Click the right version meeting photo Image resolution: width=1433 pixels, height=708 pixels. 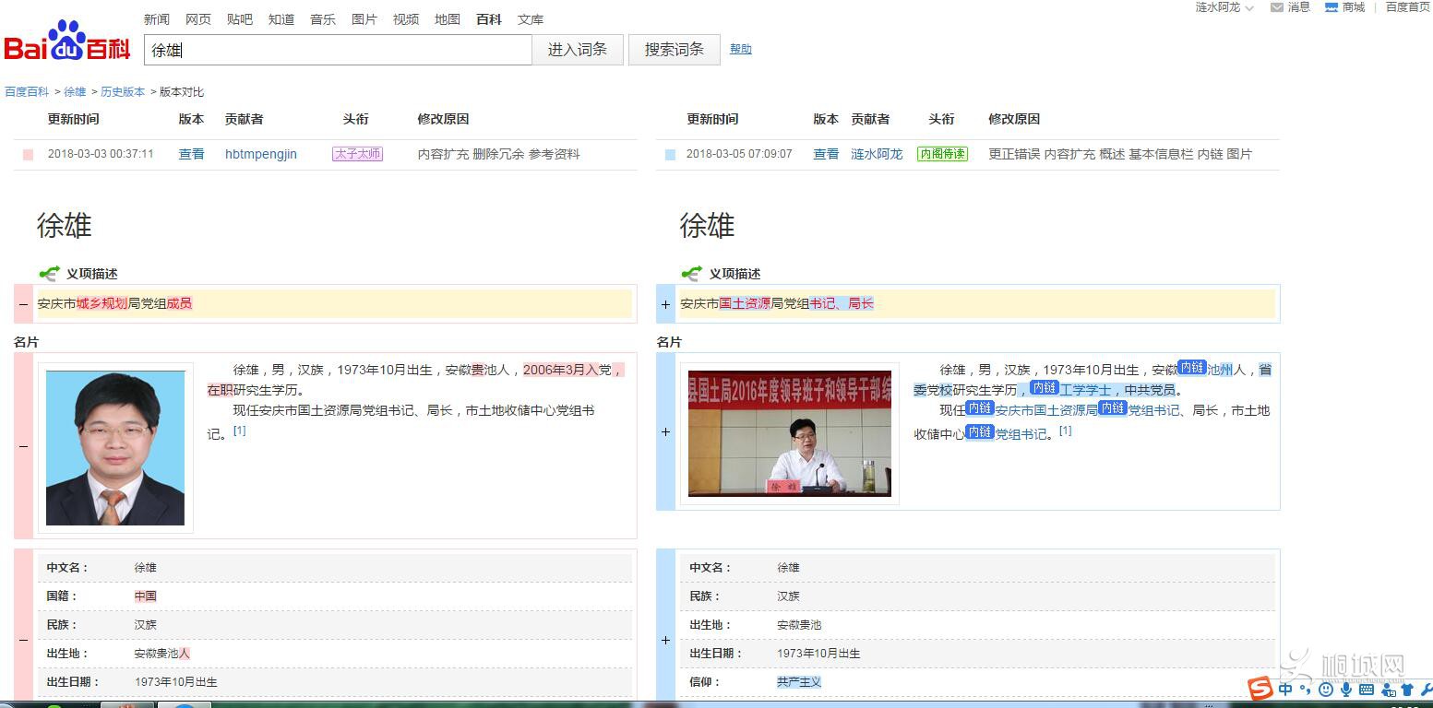click(790, 433)
